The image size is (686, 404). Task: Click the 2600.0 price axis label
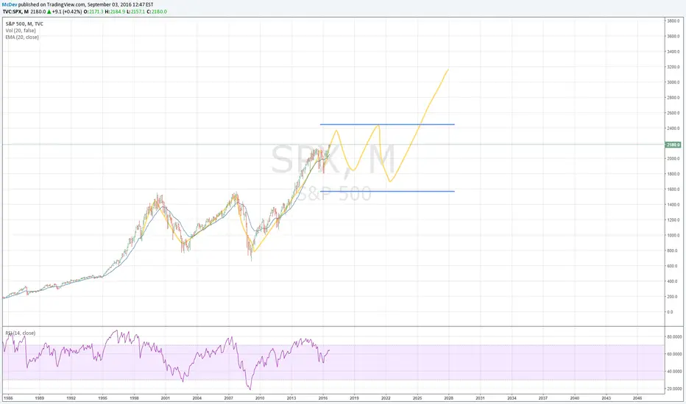[x=673, y=112]
